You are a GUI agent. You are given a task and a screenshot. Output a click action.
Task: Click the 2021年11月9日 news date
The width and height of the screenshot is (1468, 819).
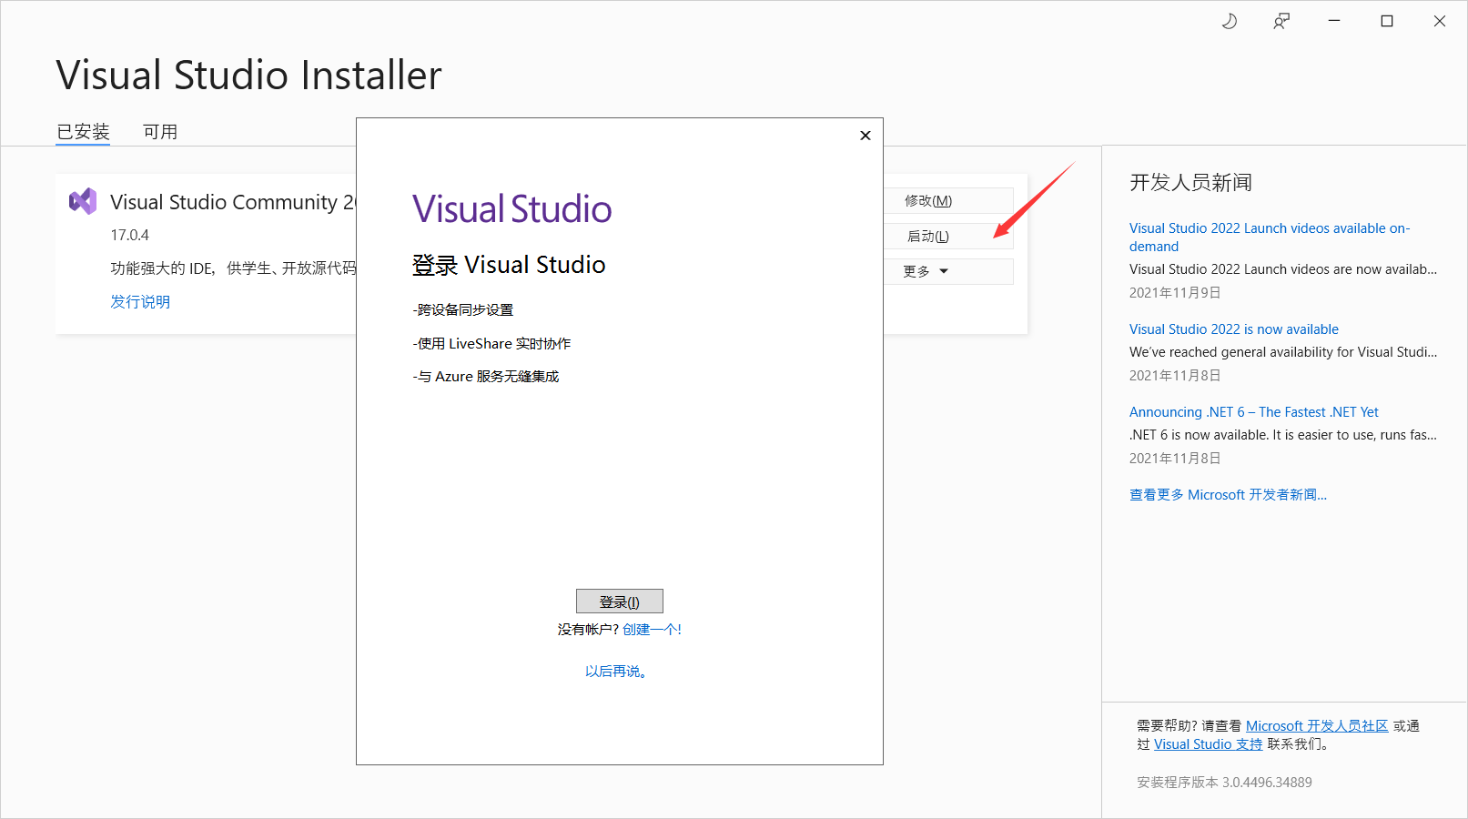(x=1175, y=293)
